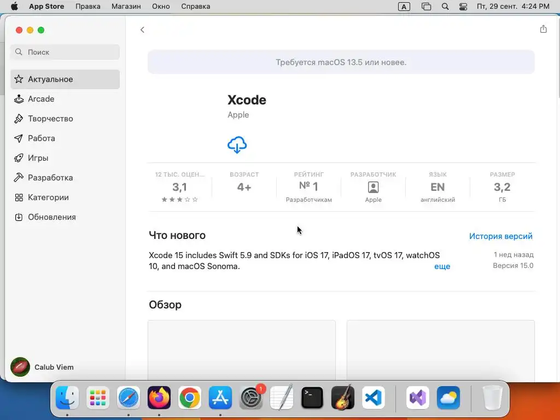Click the 3,1 star rating block
This screenshot has height=420, width=560.
(x=179, y=187)
